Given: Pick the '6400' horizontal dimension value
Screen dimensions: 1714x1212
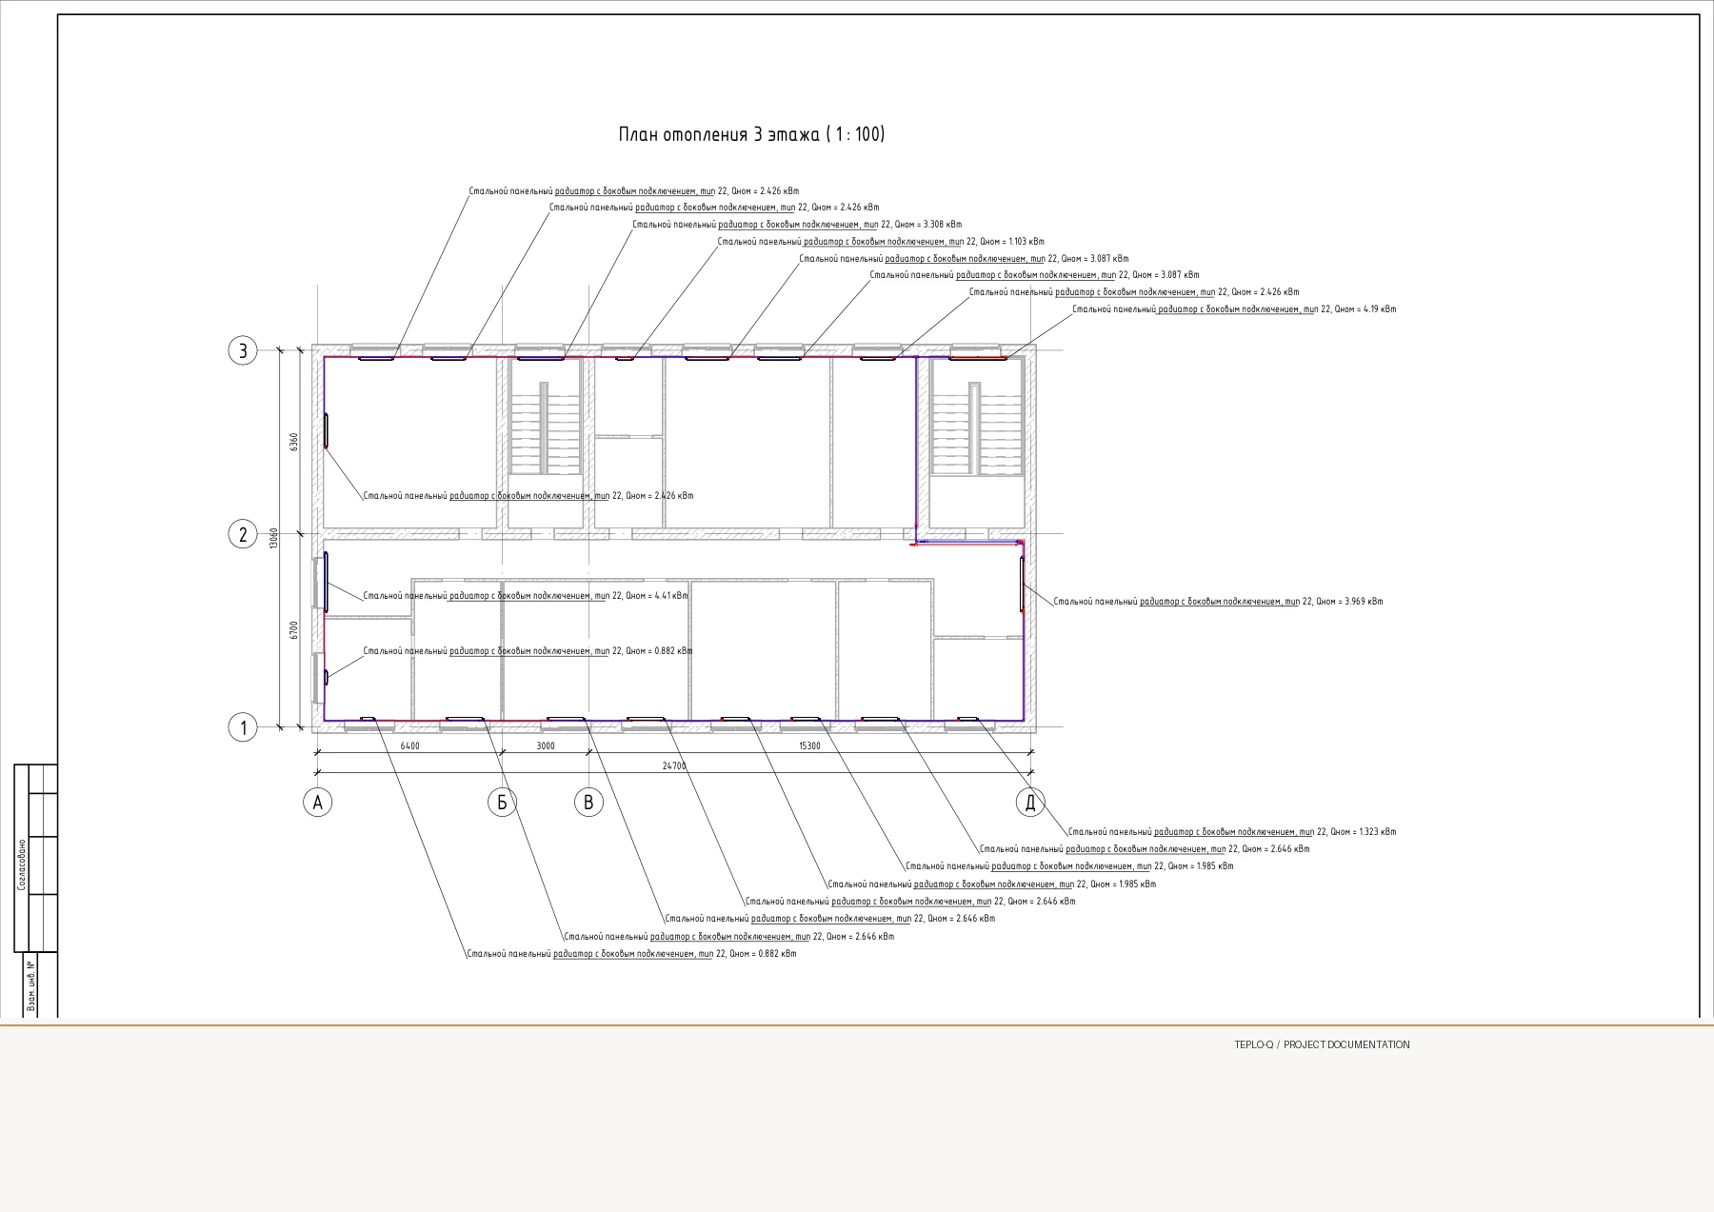Looking at the screenshot, I should pos(409,746).
